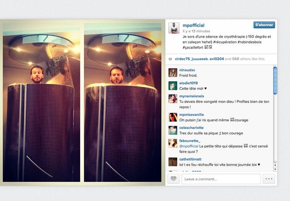Click the @mpofficial mention in fabounette_'s comment
Viewport: 290px width, 201px height.
[189, 146]
